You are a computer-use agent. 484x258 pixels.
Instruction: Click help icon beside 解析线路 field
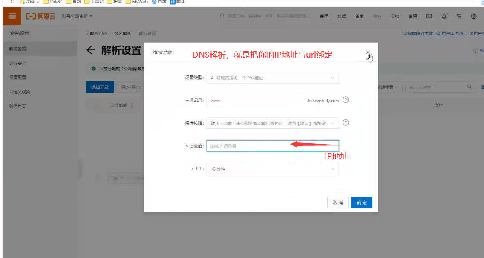coord(346,123)
